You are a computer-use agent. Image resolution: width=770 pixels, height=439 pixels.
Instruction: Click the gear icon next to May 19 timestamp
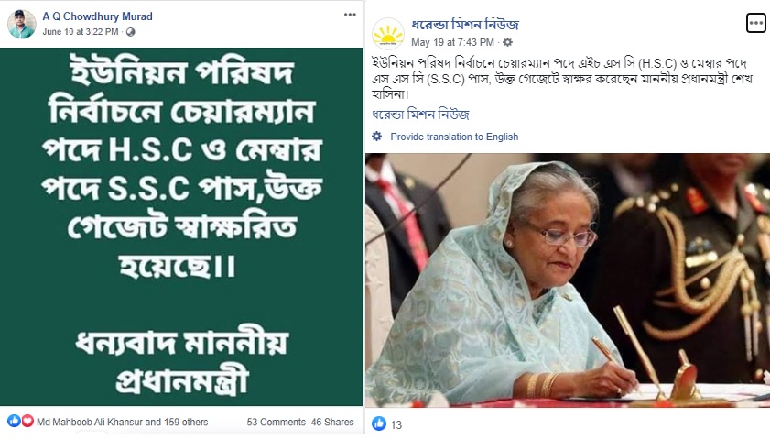point(508,42)
